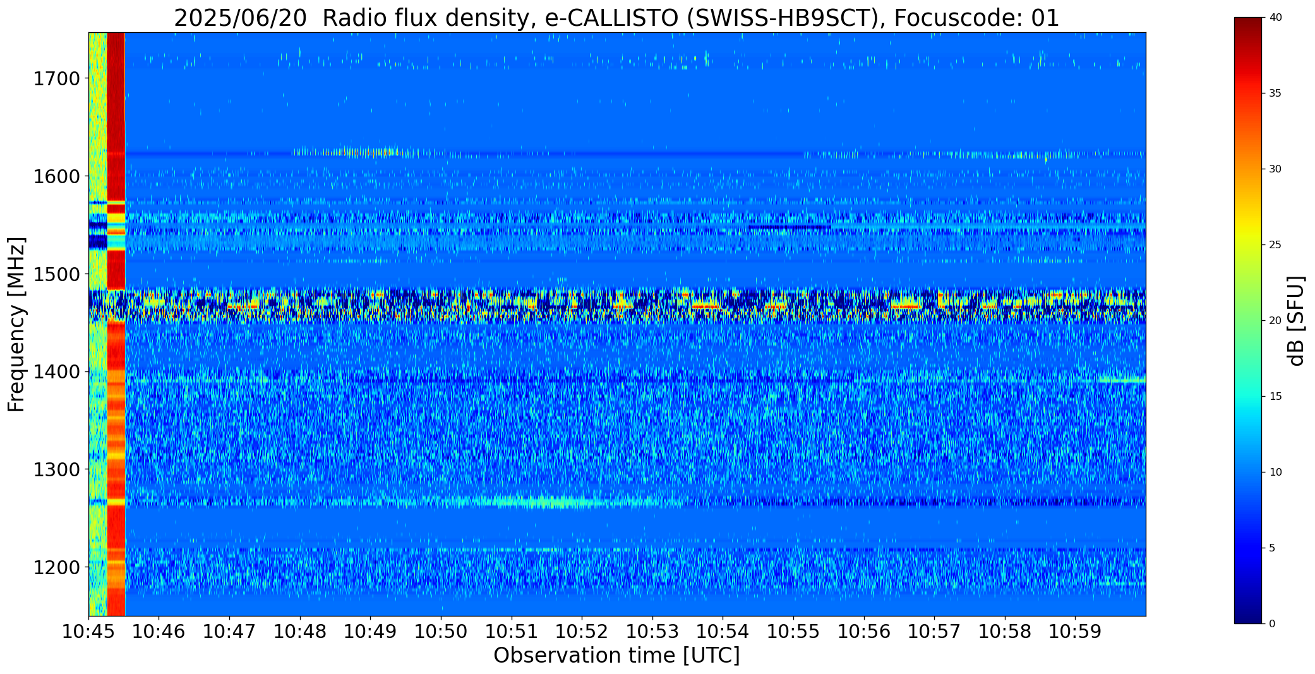The image size is (1315, 674).
Task: Click the 10:46 time tick label
Action: click(x=159, y=631)
